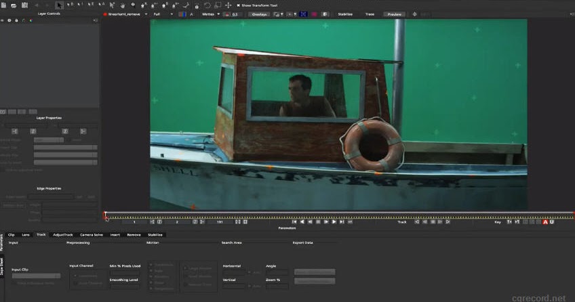This screenshot has width=575, height=302.
Task: Click the Preview button
Action: [394, 14]
